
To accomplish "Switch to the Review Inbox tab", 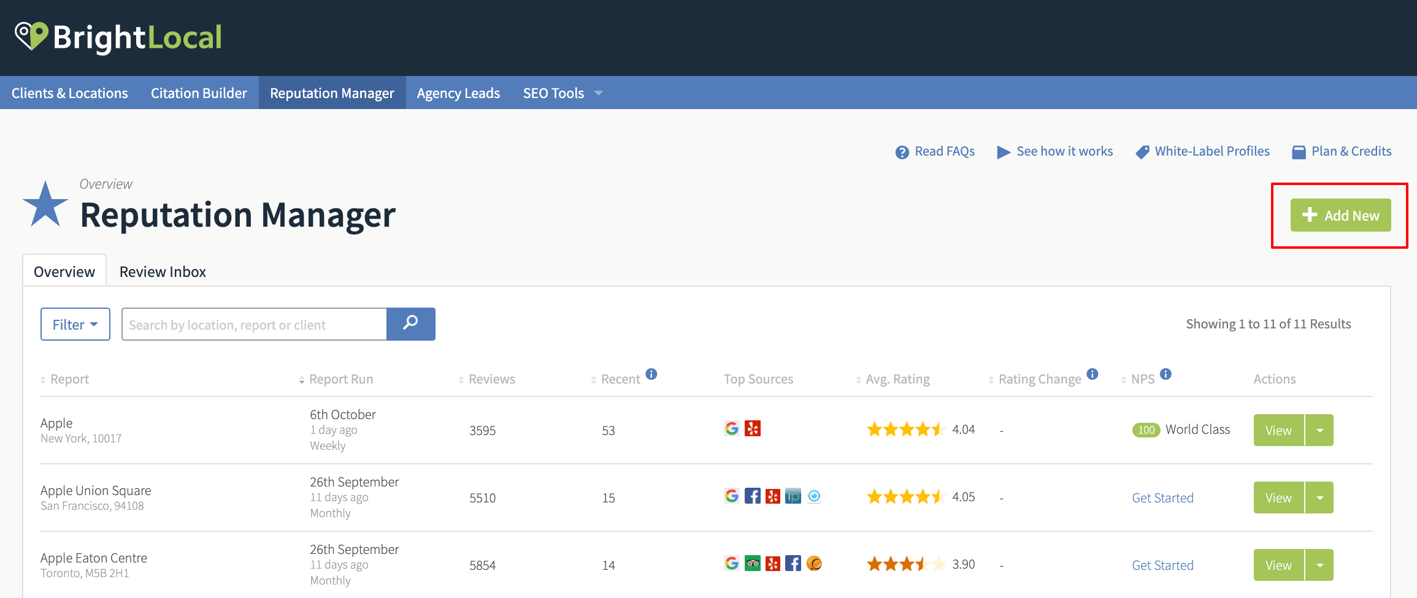I will point(163,271).
